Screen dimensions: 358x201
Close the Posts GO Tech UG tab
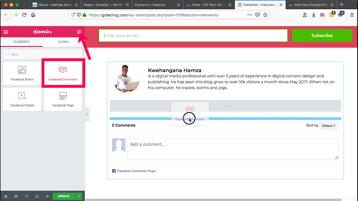pos(230,5)
